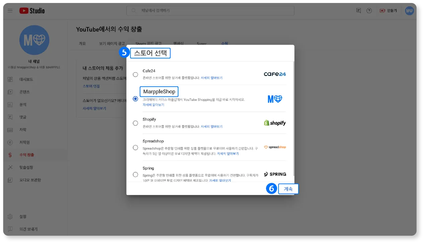Click the Spring store name text
This screenshot has height=244, width=425.
[x=148, y=168]
